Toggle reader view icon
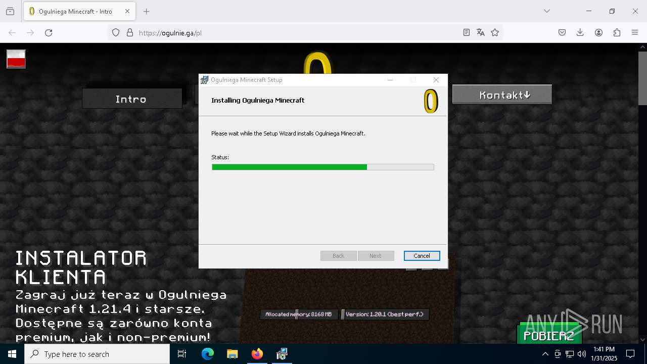The width and height of the screenshot is (647, 364). (x=467, y=32)
